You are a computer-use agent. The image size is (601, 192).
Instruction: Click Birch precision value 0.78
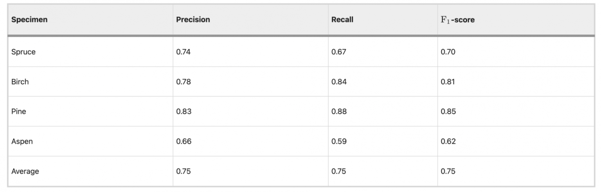(x=184, y=82)
